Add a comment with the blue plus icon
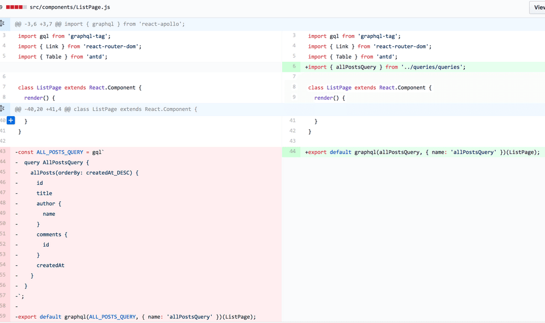This screenshot has height=323, width=545. [x=11, y=120]
